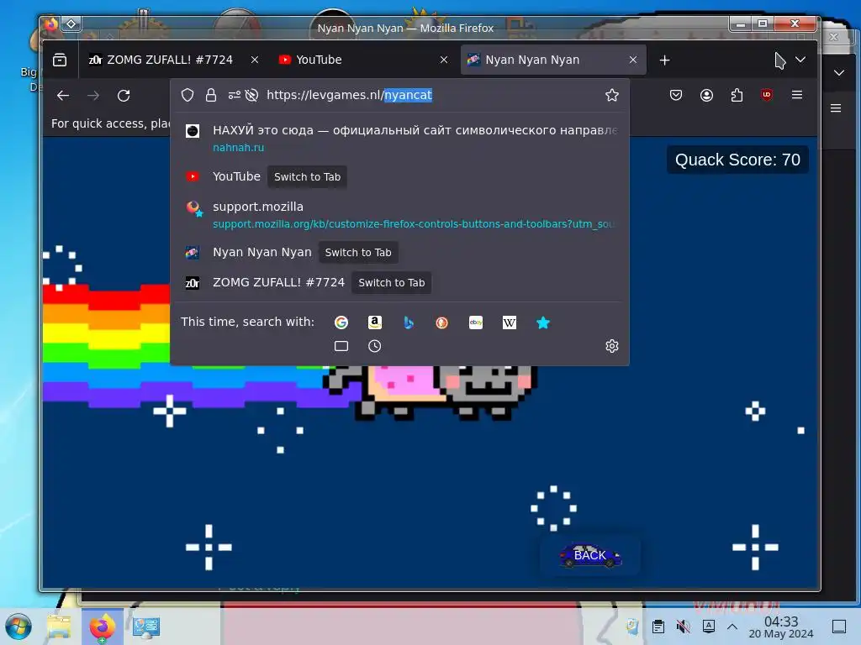The image size is (861, 645).
Task: Click Nyan Nyan Nyan Switch to Tab button
Action: coord(358,252)
